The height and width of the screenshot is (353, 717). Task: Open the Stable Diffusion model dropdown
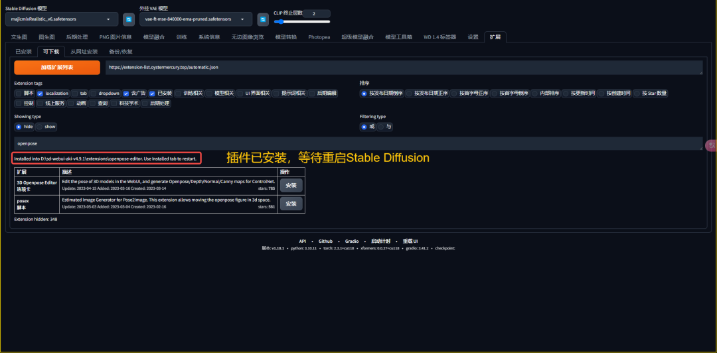pos(62,19)
